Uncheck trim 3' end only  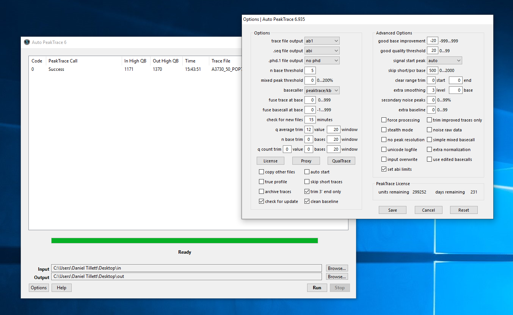(307, 192)
